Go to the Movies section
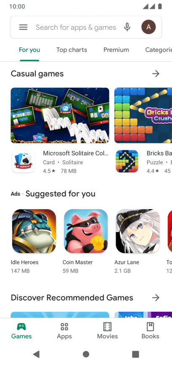Viewport: 172px width, 365px height. [x=107, y=331]
